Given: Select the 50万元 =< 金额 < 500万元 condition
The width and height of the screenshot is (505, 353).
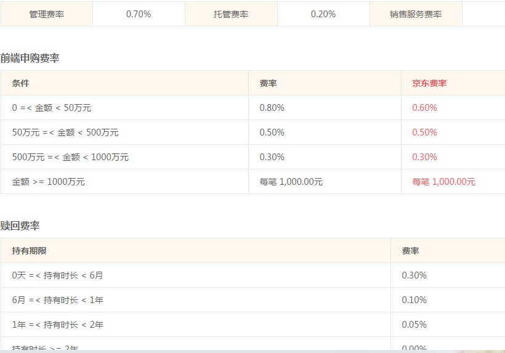Looking at the screenshot, I should tap(65, 132).
